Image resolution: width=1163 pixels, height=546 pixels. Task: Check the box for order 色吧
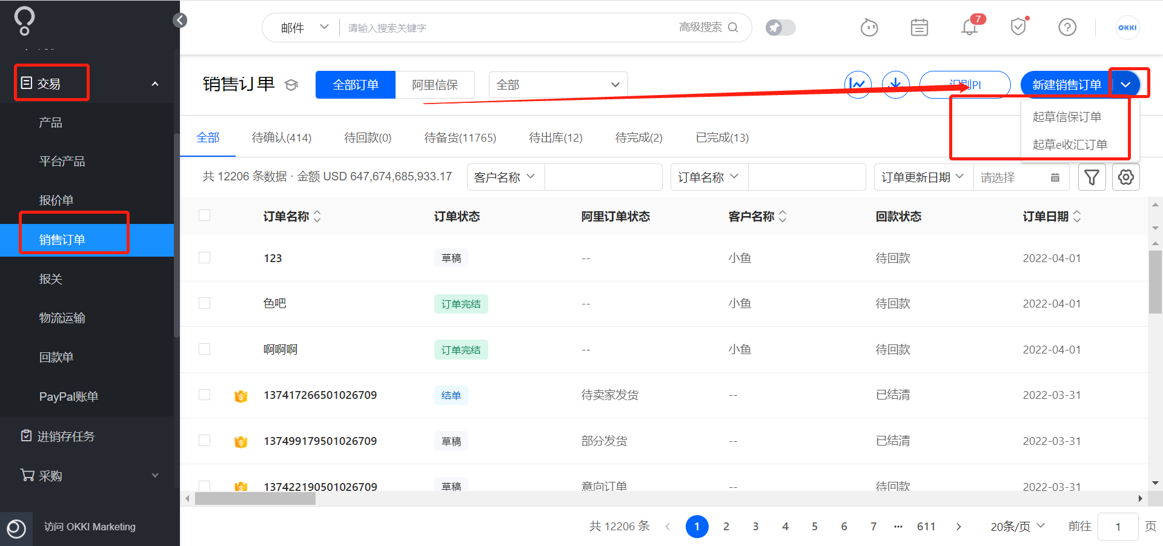click(x=205, y=303)
